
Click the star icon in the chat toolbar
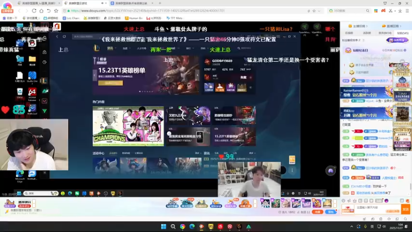(x=355, y=201)
